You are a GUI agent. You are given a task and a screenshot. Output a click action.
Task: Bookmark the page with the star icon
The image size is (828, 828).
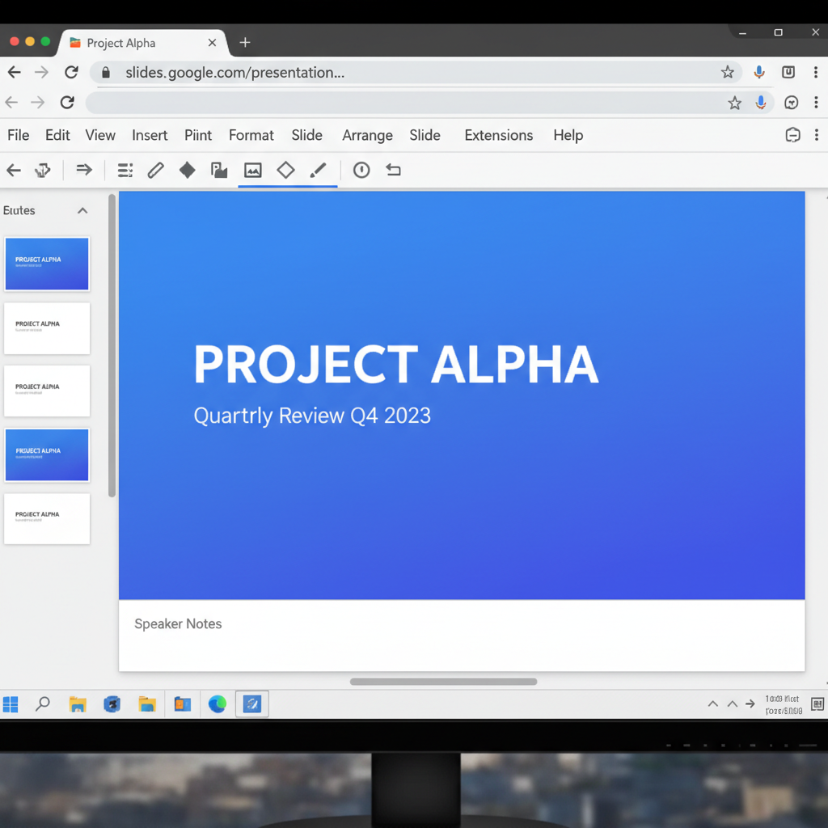[x=727, y=72]
